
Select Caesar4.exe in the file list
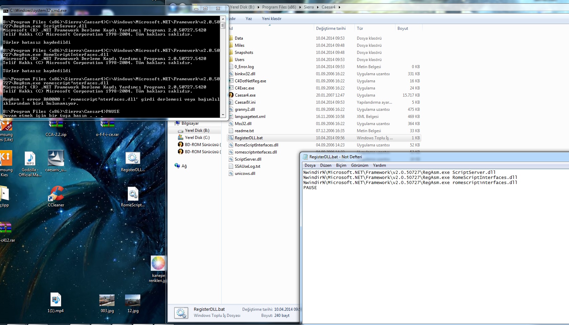[245, 95]
